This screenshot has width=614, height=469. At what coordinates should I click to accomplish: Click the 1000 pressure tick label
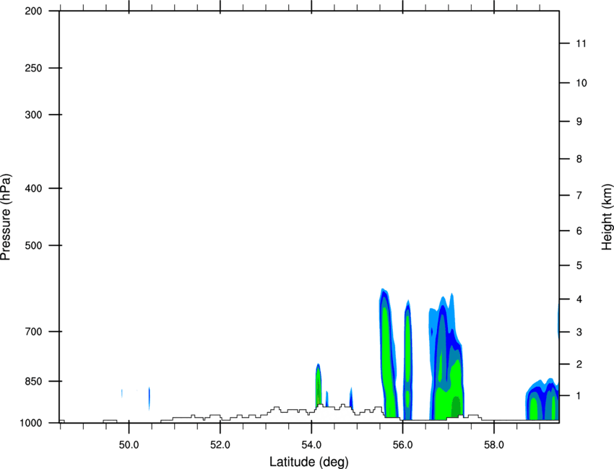(x=31, y=423)
